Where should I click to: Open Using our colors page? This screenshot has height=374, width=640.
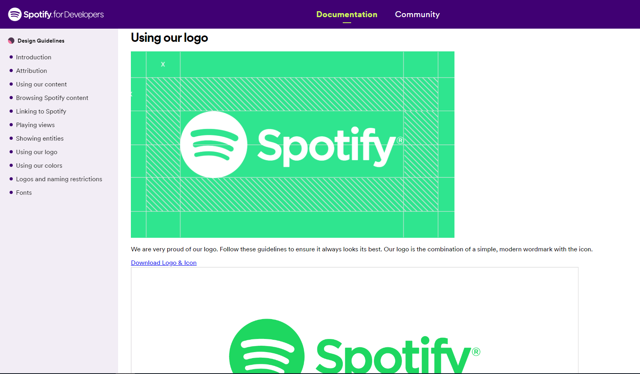[39, 166]
